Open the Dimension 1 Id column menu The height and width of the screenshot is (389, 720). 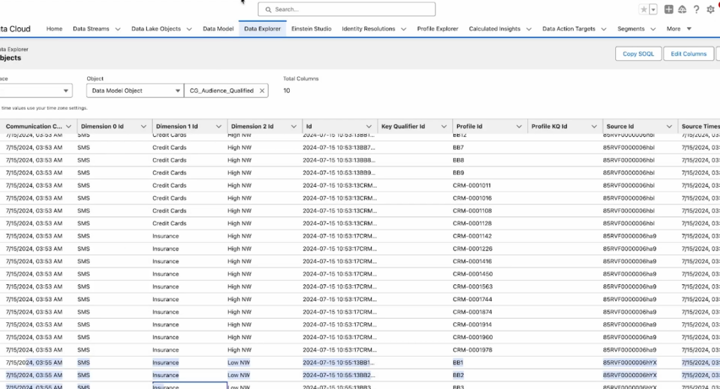pyautogui.click(x=218, y=126)
